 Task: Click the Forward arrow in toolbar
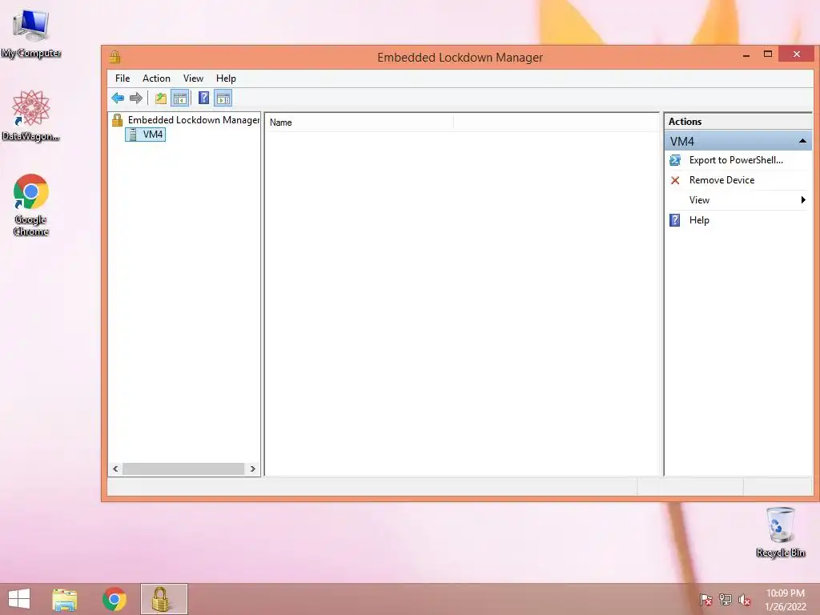[136, 98]
